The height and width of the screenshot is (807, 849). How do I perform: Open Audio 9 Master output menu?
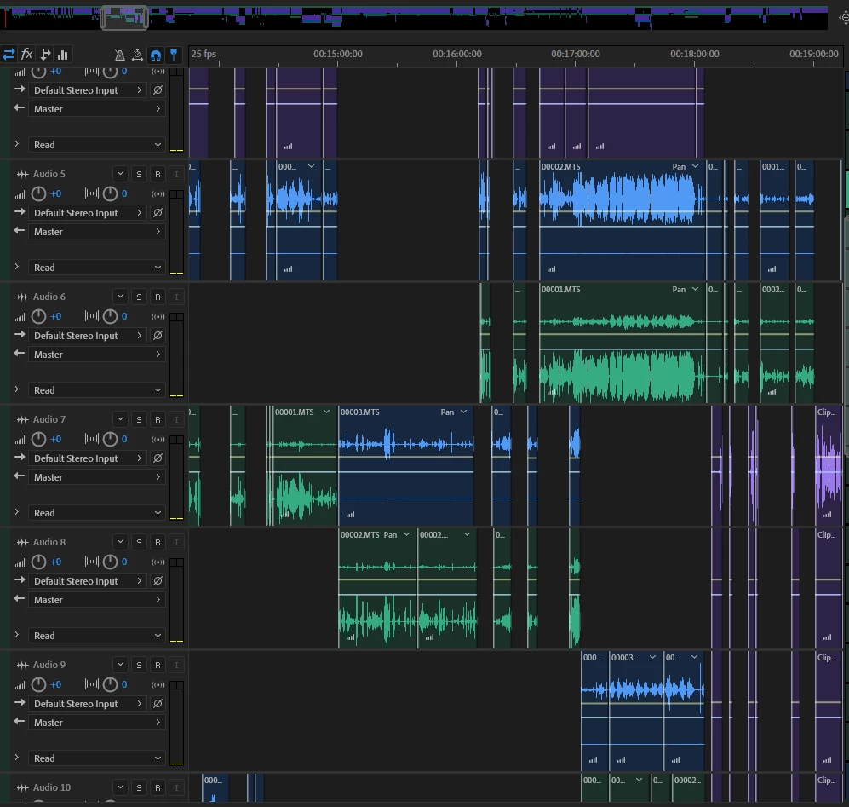(97, 723)
